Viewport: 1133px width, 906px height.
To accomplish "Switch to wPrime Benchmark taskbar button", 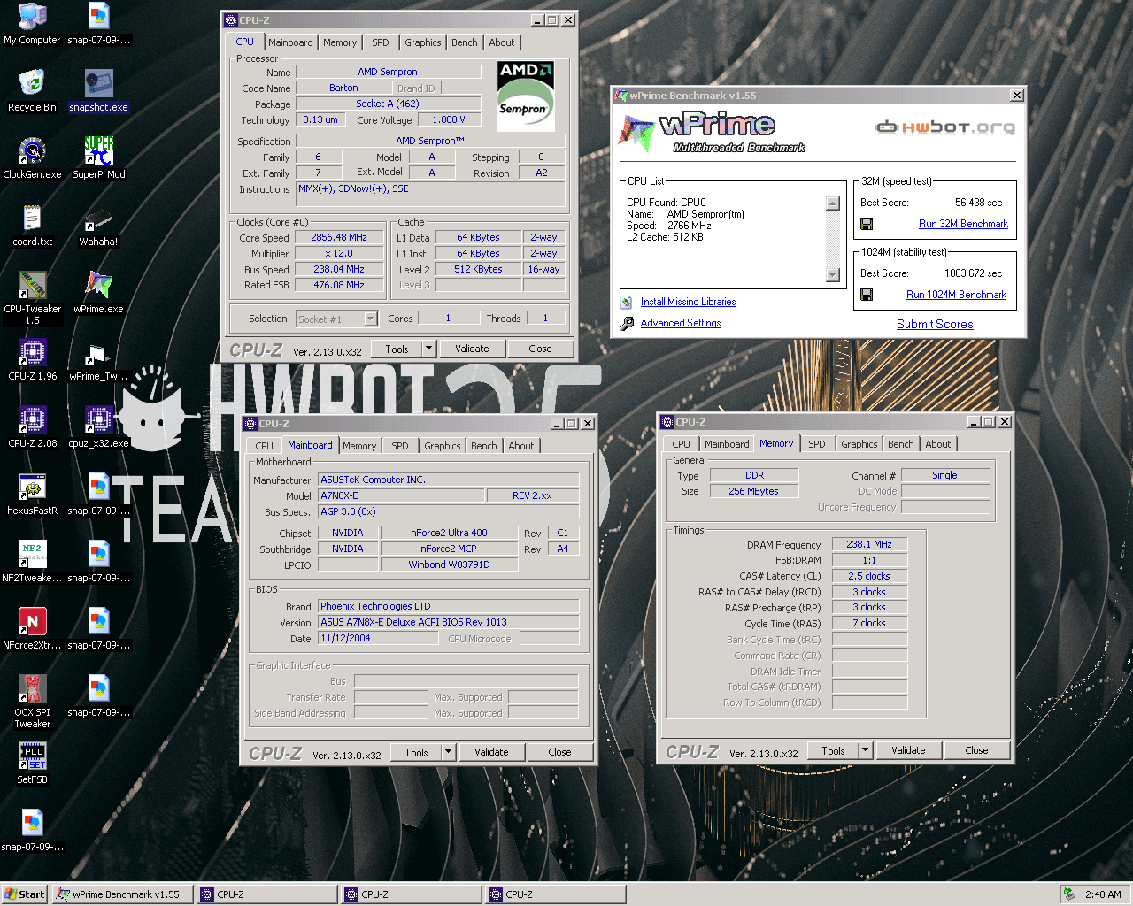I will tap(122, 894).
